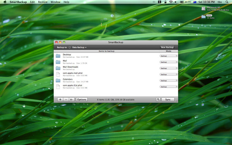Click the Wi-Fi status icon
The image size is (232, 145).
(x=171, y=2)
